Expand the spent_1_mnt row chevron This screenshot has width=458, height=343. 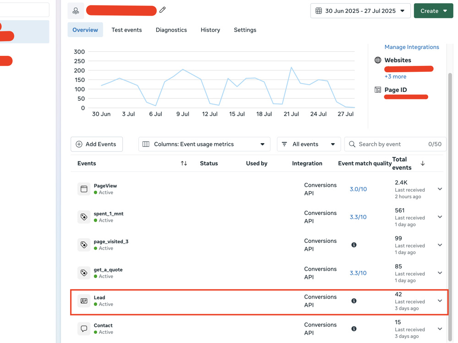coord(440,217)
